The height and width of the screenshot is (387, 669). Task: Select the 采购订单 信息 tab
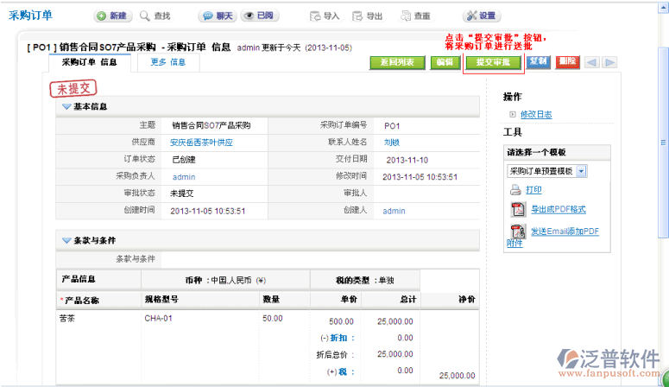coord(89,62)
